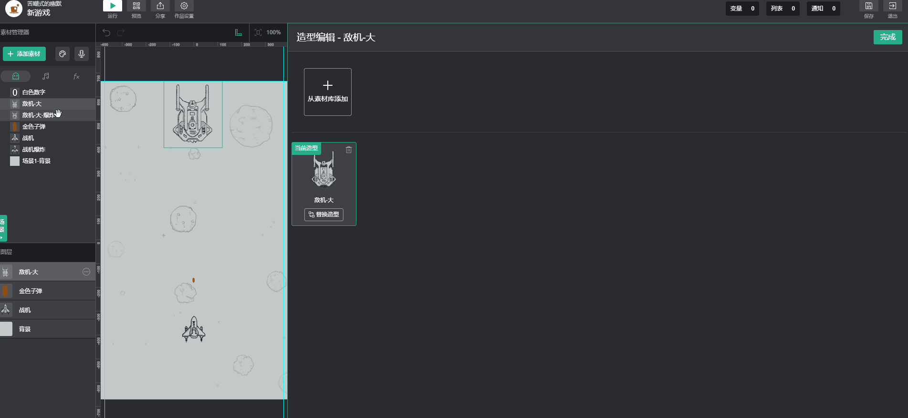The width and height of the screenshot is (908, 418).
Task: Open the 列表 counter
Action: [783, 9]
